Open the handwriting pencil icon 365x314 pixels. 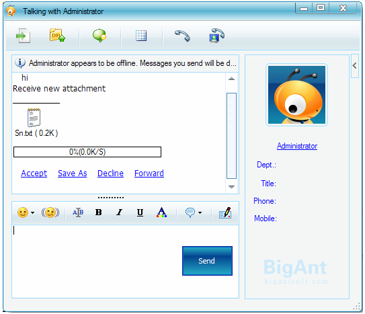225,212
